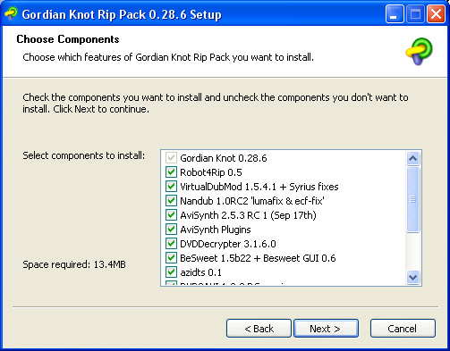Uncheck BeSweet 1.5b22 + Besweet GUI

pyautogui.click(x=171, y=257)
